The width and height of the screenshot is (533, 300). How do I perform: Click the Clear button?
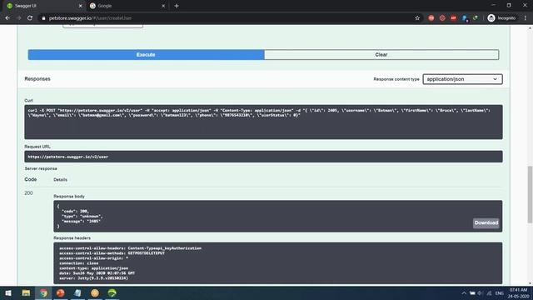pyautogui.click(x=381, y=55)
